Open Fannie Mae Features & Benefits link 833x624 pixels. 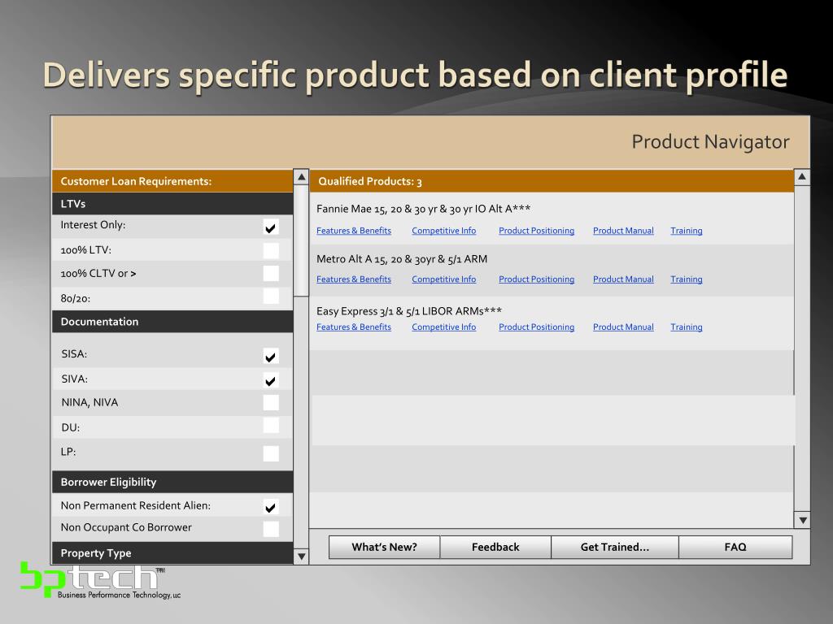pos(354,231)
